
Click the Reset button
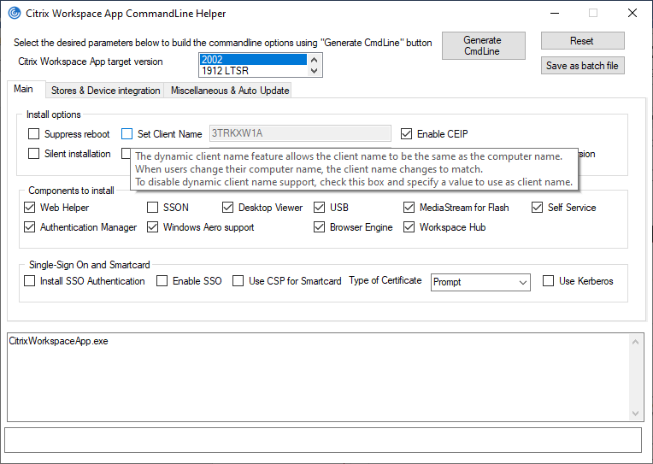[x=582, y=41]
